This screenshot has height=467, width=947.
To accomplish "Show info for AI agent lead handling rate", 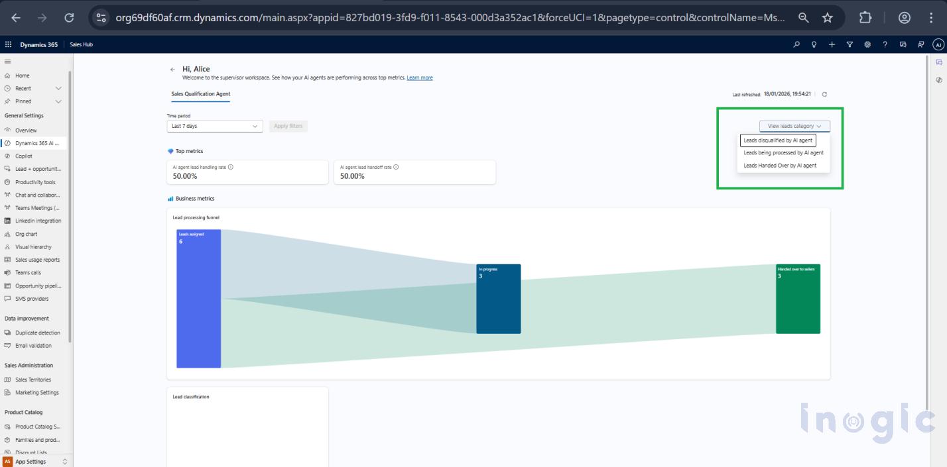I will [230, 167].
